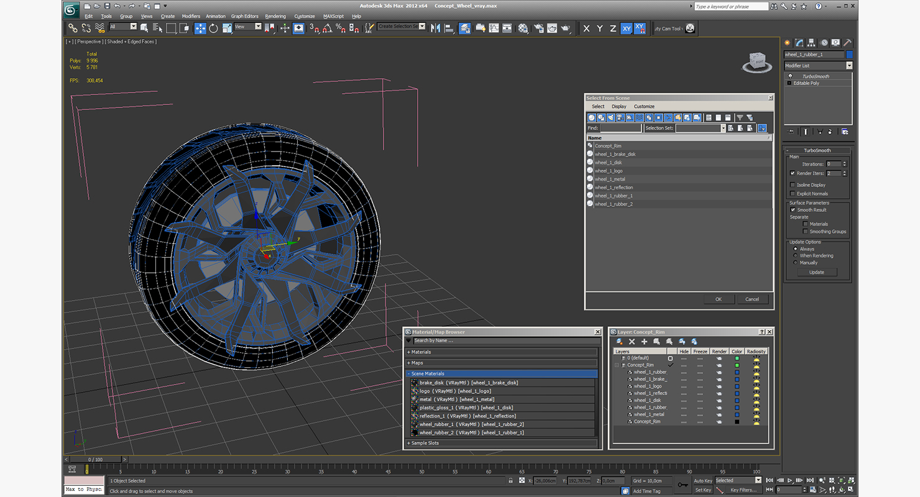Choose the Bind to Space Warp tool
This screenshot has width=920, height=497.
[x=100, y=28]
